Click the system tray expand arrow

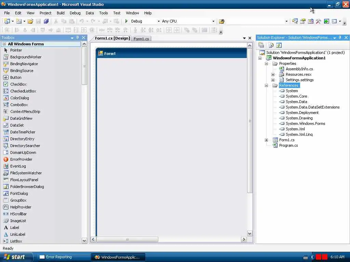(x=312, y=257)
